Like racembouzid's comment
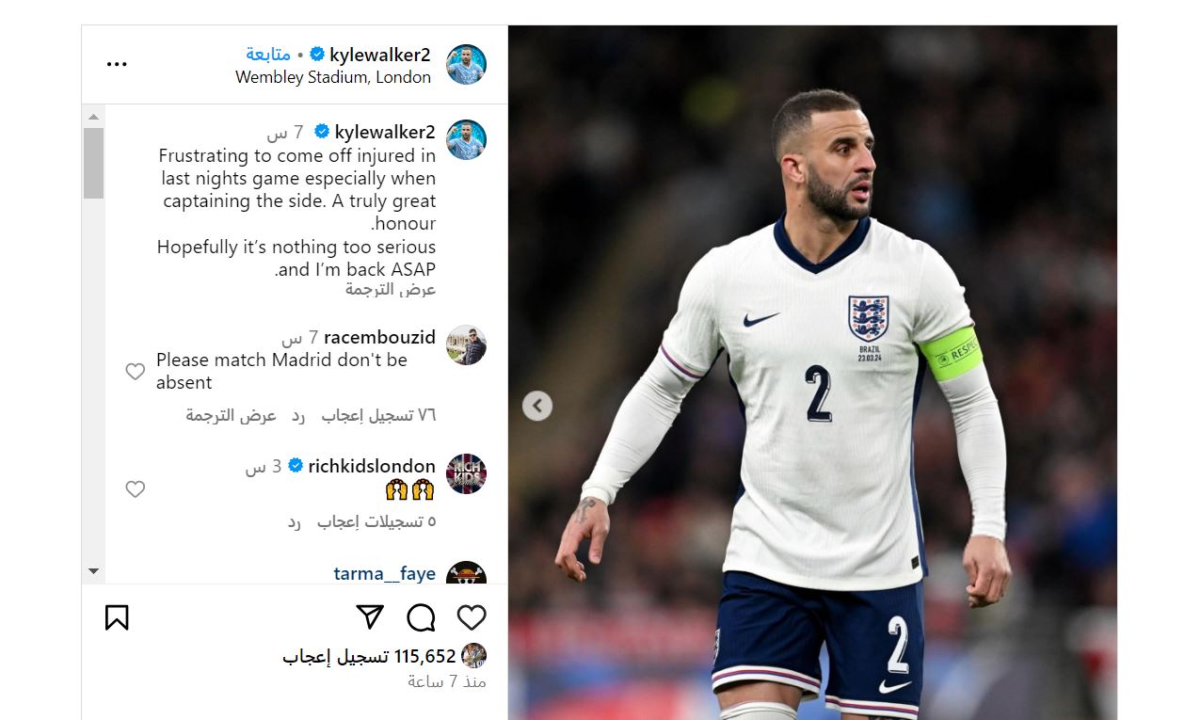This screenshot has width=1200, height=720. point(136,372)
